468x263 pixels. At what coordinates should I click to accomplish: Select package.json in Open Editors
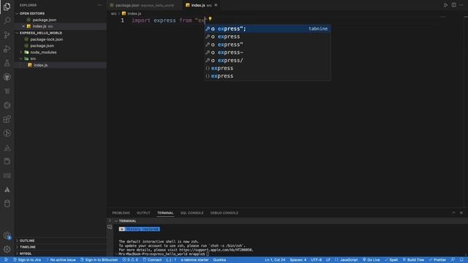coord(44,20)
